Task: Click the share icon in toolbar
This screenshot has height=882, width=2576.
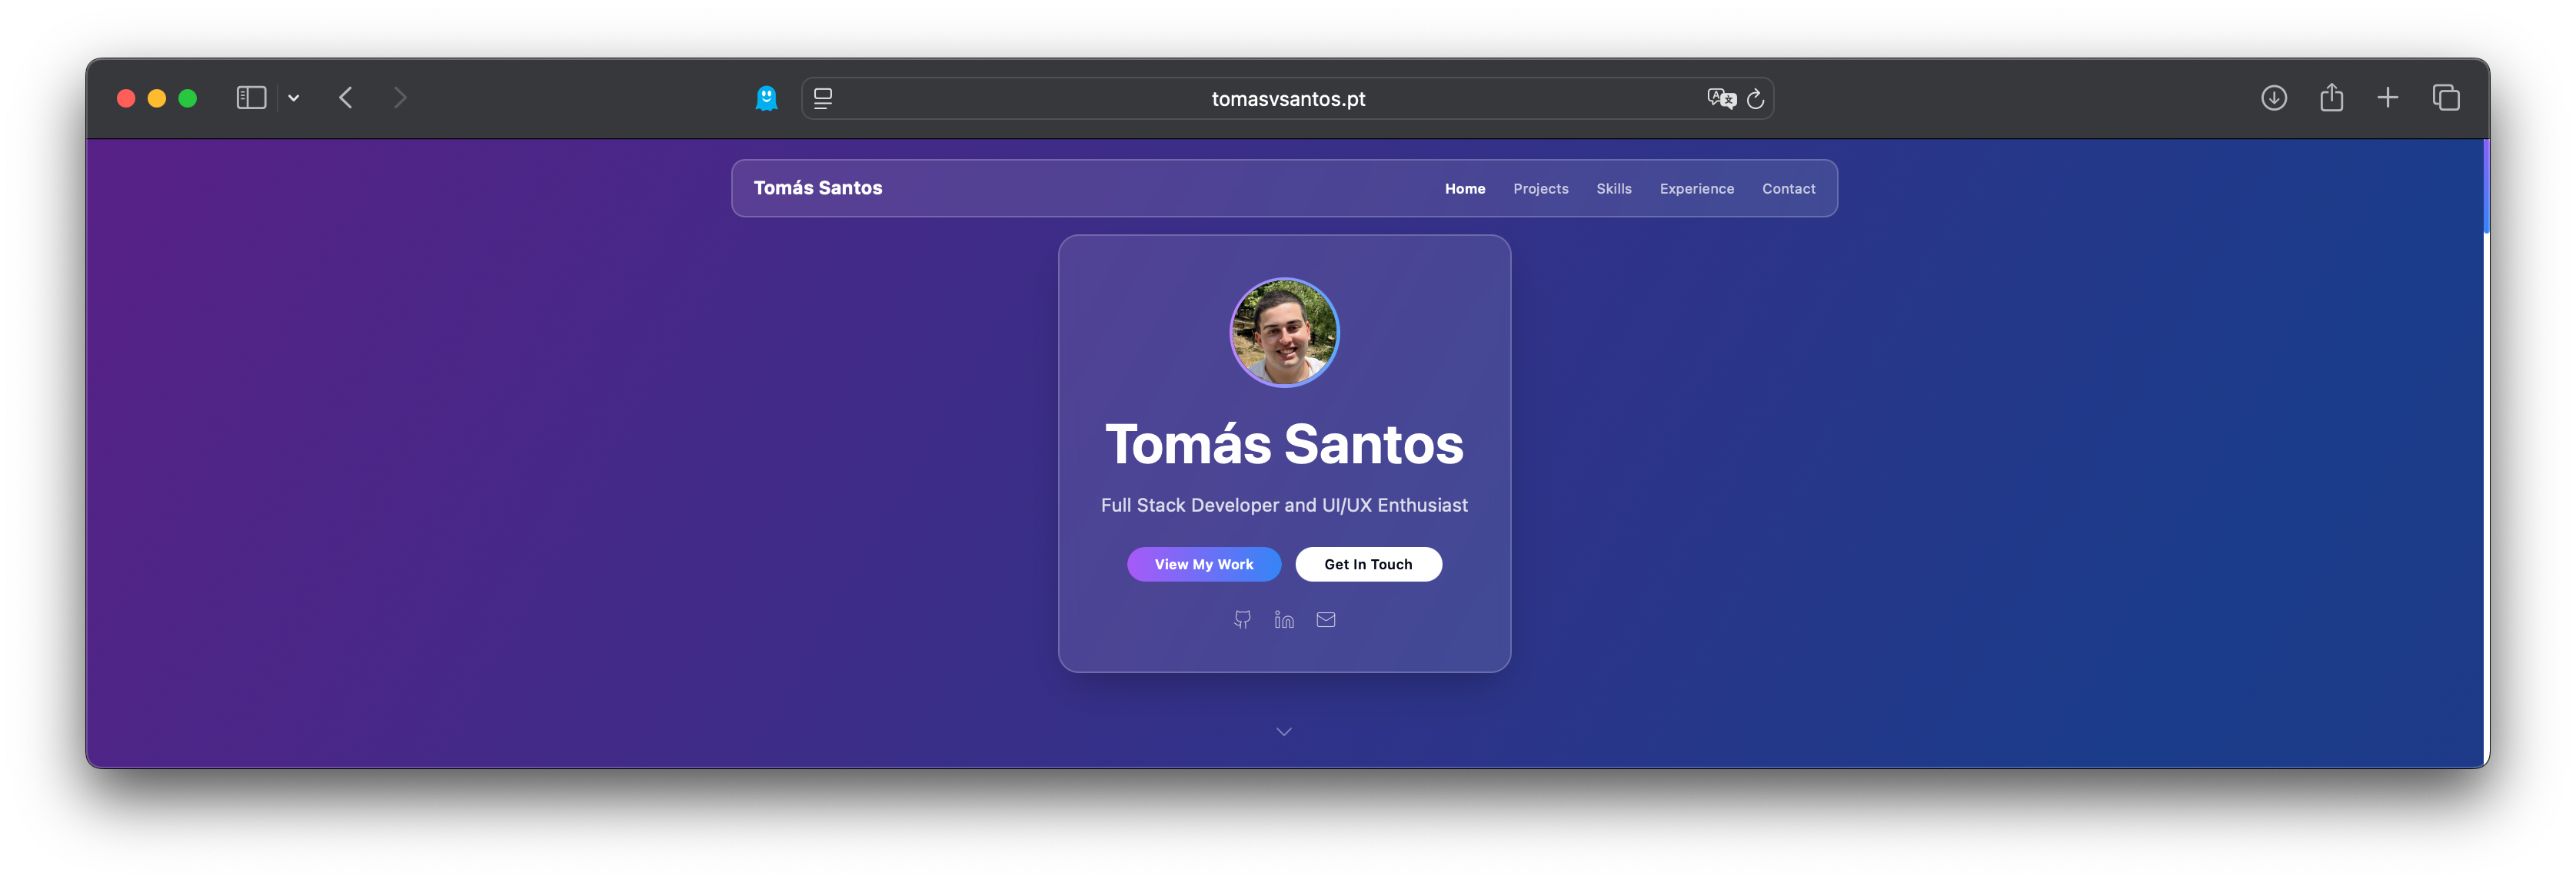Action: click(x=2331, y=97)
